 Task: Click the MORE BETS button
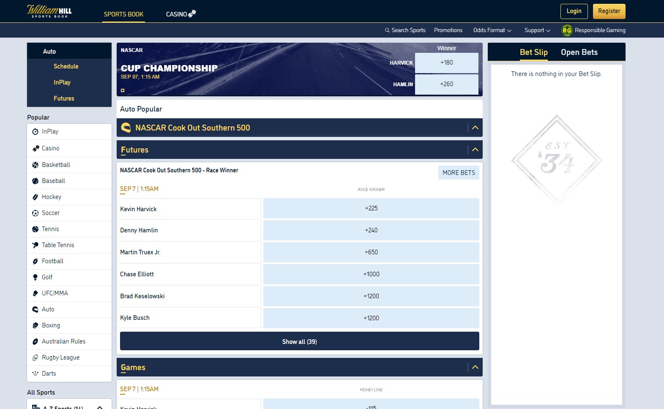coord(459,173)
